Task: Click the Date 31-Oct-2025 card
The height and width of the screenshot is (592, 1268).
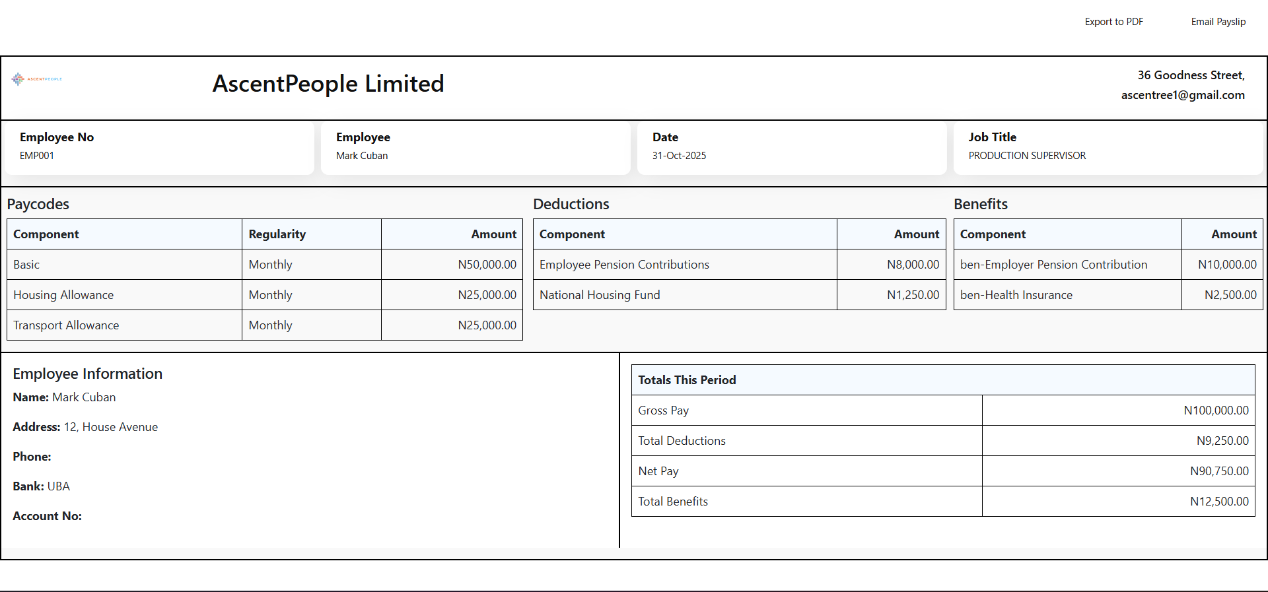Action: click(x=791, y=147)
